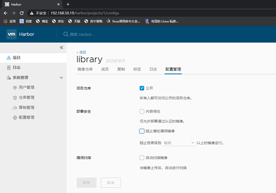Switch to the 复制 replication tab
The width and height of the screenshot is (276, 193).
click(121, 69)
